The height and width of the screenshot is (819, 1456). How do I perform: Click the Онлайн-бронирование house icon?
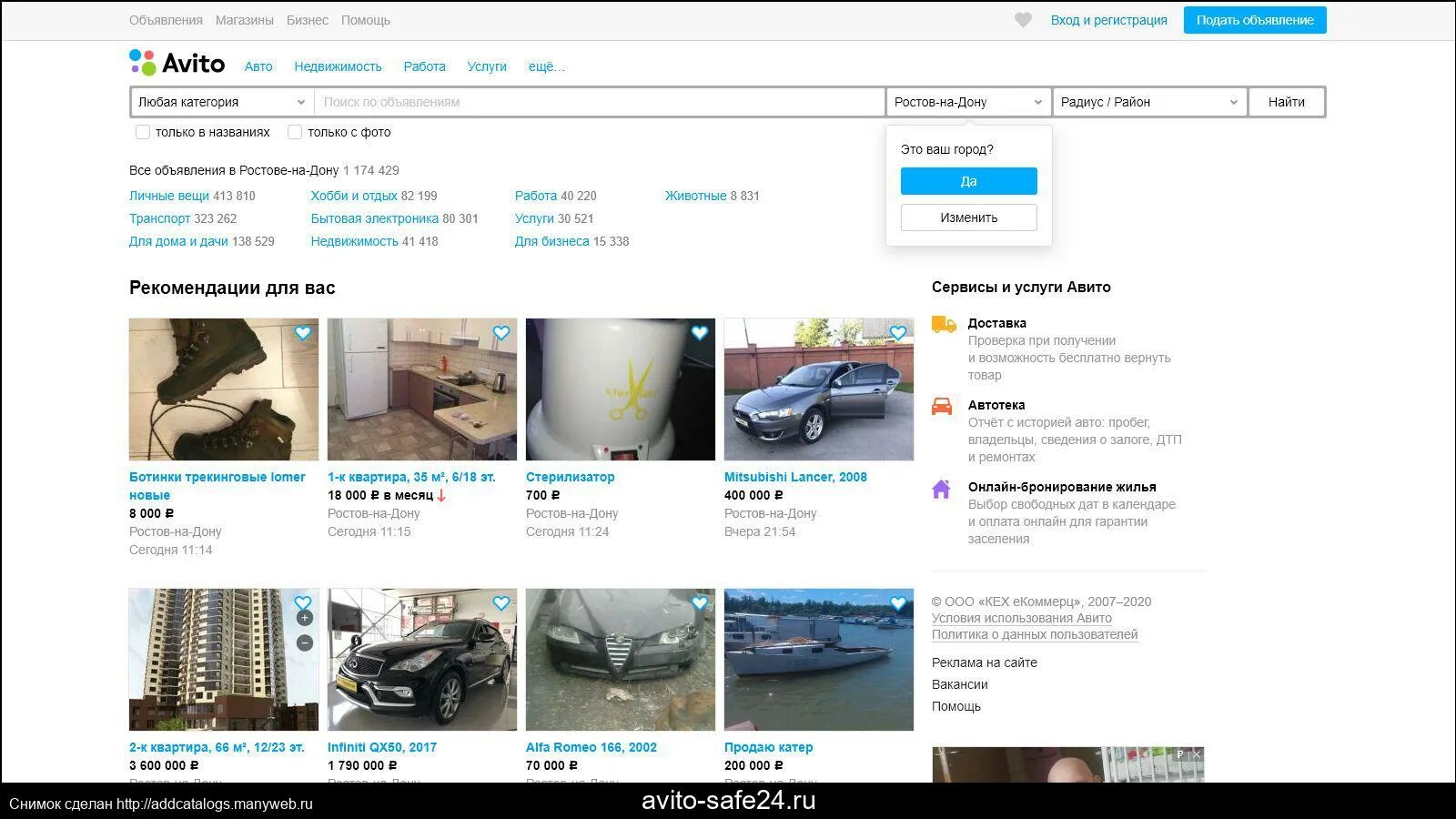[942, 489]
